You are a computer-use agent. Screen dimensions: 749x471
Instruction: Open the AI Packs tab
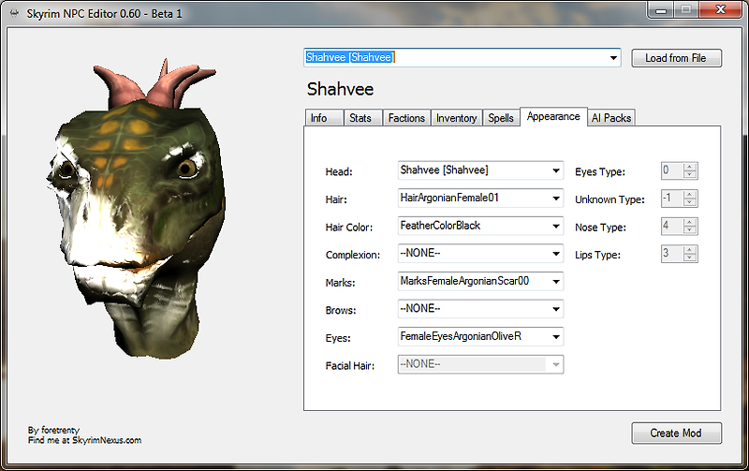pos(611,118)
